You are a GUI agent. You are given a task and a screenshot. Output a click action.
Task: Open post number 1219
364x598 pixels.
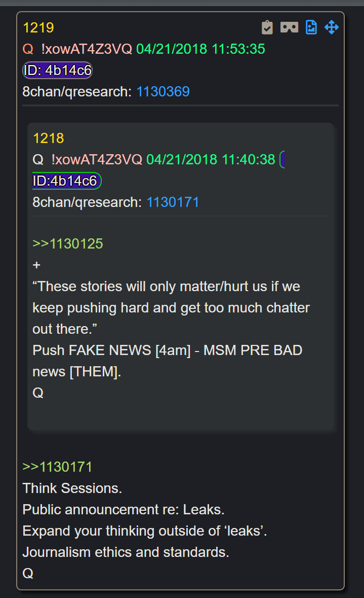tap(38, 28)
